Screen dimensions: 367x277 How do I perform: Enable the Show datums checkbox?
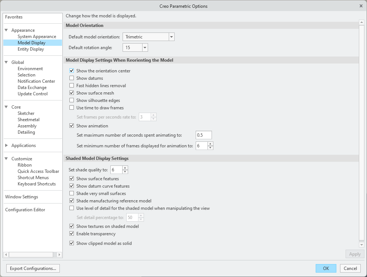[72, 78]
